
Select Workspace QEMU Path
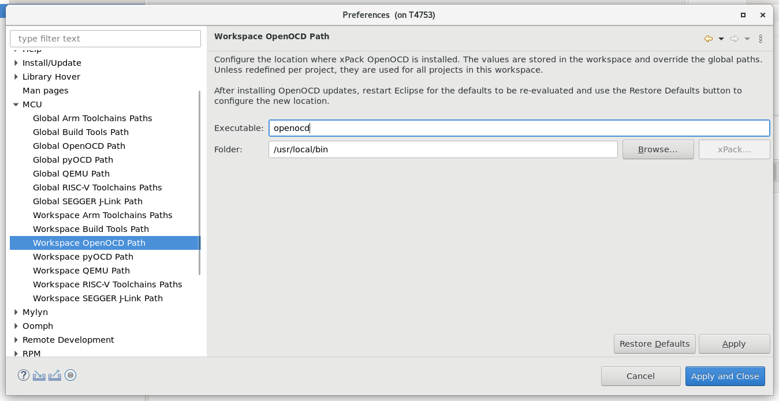coord(81,271)
